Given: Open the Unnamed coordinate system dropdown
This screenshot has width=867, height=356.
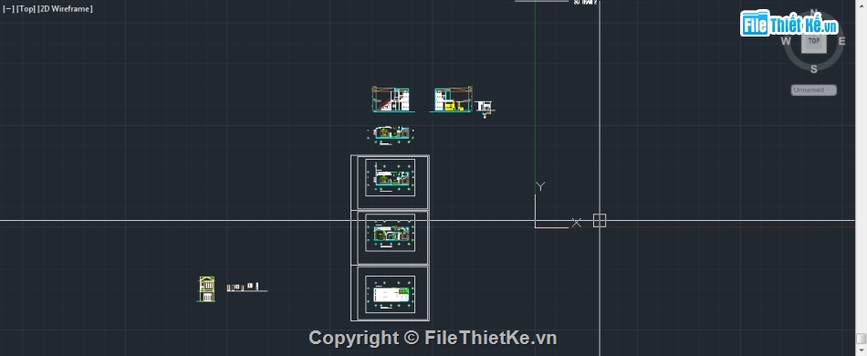Looking at the screenshot, I should [x=813, y=90].
